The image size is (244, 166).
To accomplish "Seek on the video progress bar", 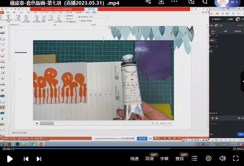I will 118,149.
